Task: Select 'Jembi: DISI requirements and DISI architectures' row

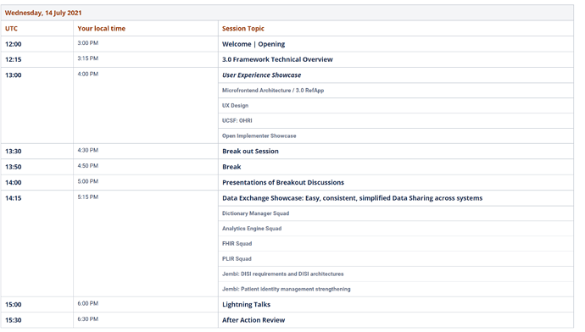Action: point(396,274)
